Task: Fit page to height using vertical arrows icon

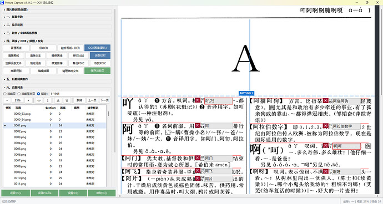Action: point(48,100)
